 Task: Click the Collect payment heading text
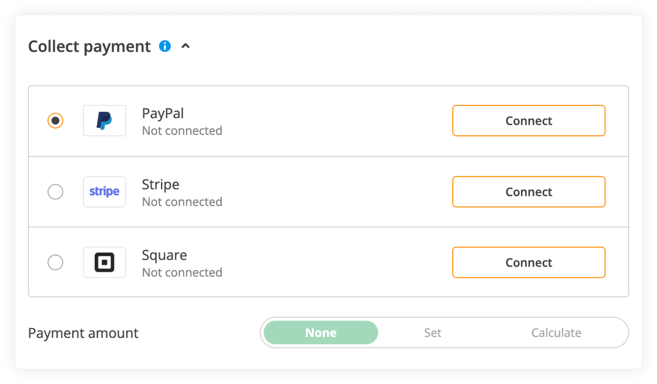[x=89, y=47]
